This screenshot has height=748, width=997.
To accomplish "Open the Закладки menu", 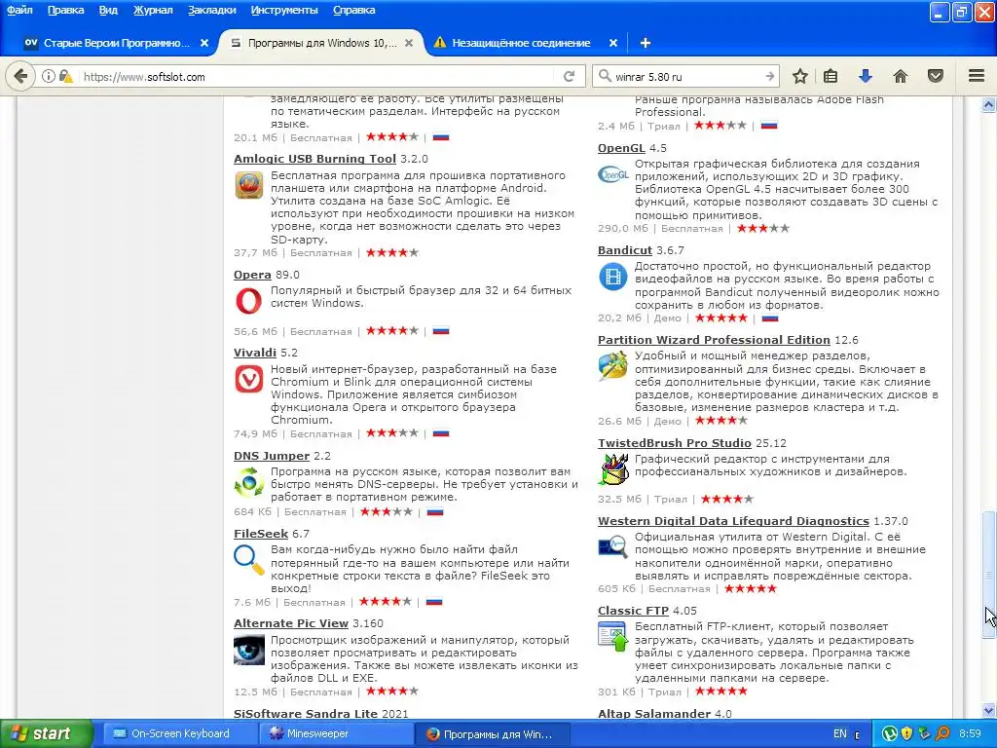I will [211, 10].
